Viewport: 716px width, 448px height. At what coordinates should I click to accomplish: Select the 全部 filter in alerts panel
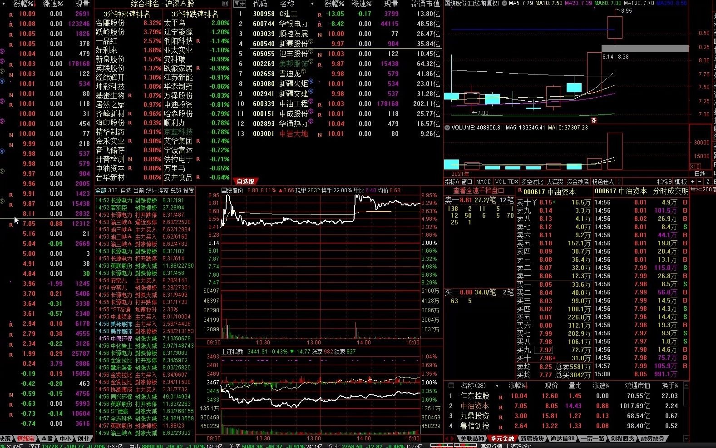point(100,190)
